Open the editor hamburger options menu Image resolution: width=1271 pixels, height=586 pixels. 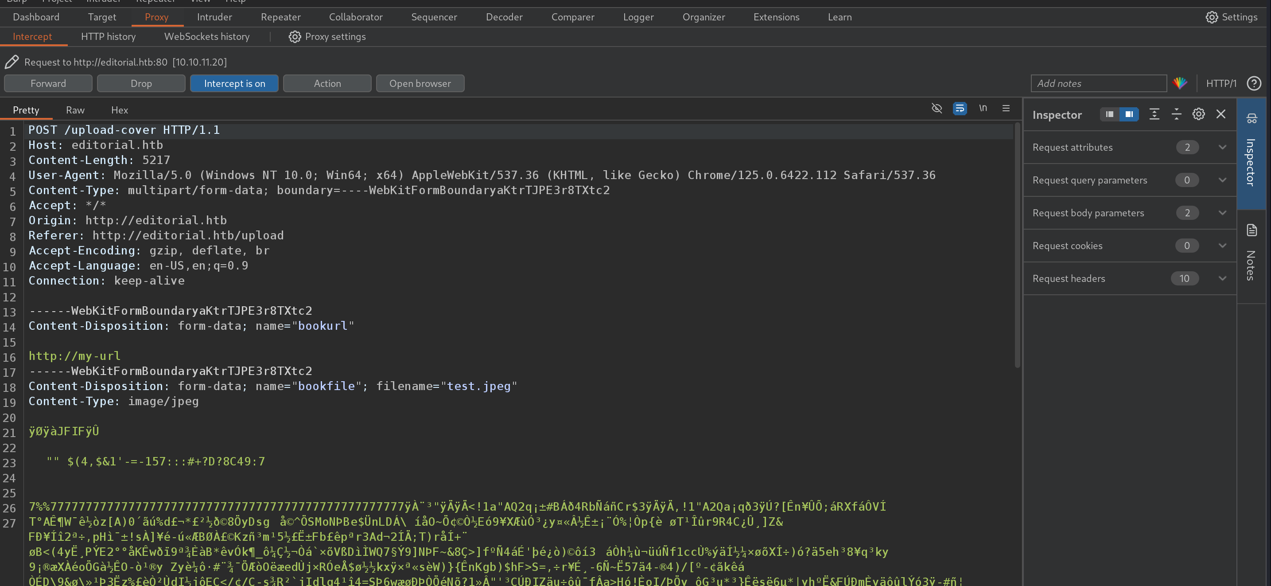[x=1006, y=108]
